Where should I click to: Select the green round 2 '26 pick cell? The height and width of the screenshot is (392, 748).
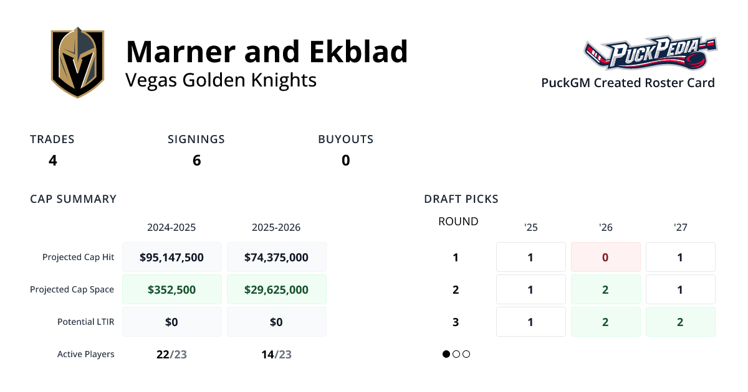coord(605,289)
